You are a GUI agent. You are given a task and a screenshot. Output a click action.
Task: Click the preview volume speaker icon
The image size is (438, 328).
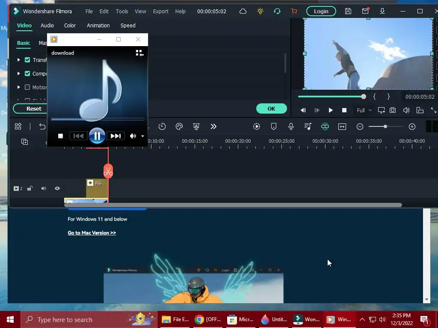pos(406,110)
